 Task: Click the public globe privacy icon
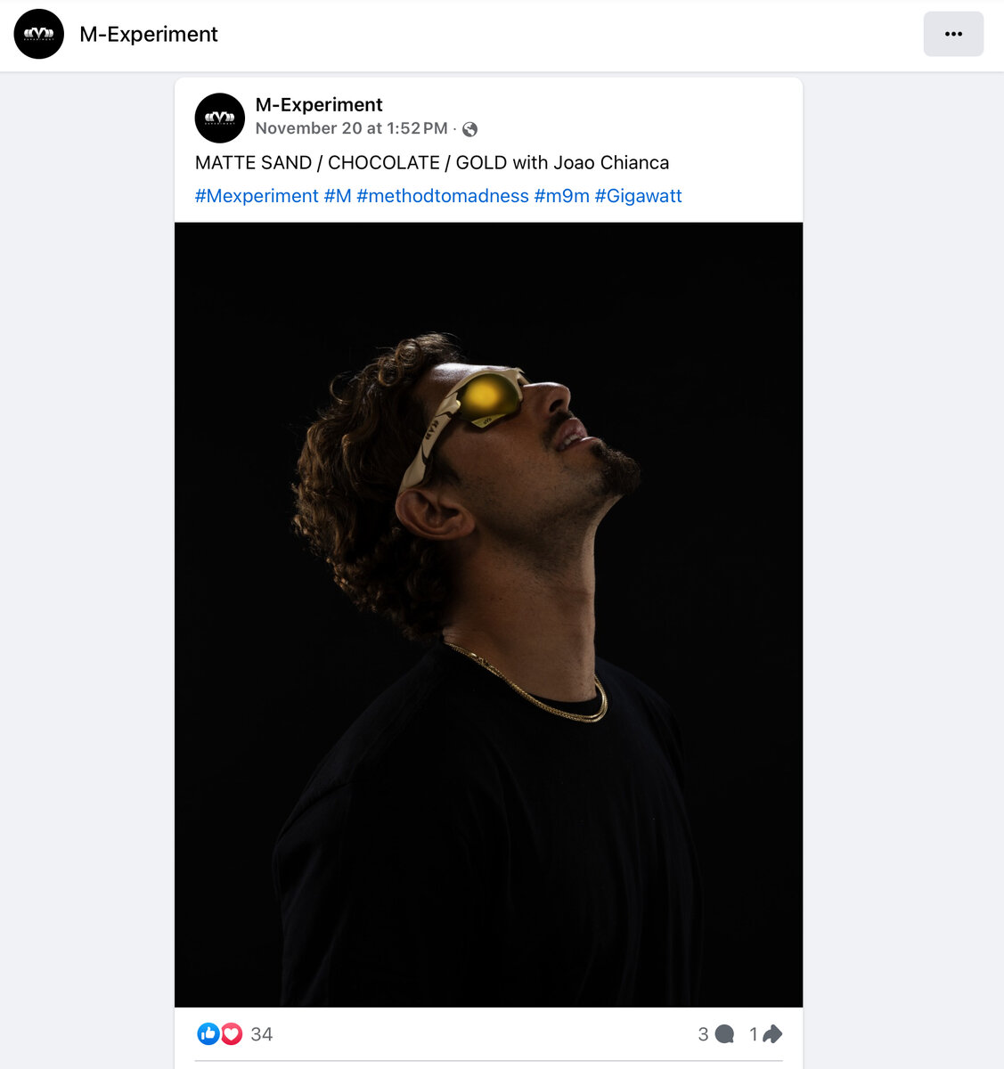tap(470, 129)
